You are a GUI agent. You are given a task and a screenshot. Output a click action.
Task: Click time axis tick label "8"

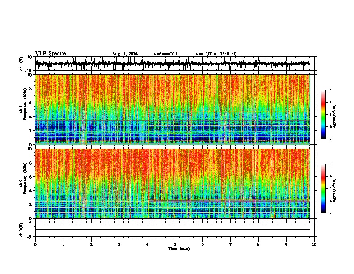tap(258, 244)
